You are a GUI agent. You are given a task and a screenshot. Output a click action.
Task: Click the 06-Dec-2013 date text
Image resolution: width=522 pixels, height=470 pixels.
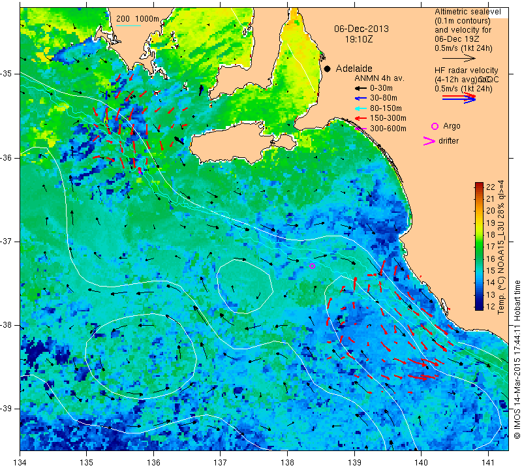coord(361,29)
